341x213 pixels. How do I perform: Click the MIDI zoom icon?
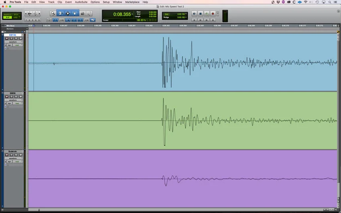(x=35, y=14)
